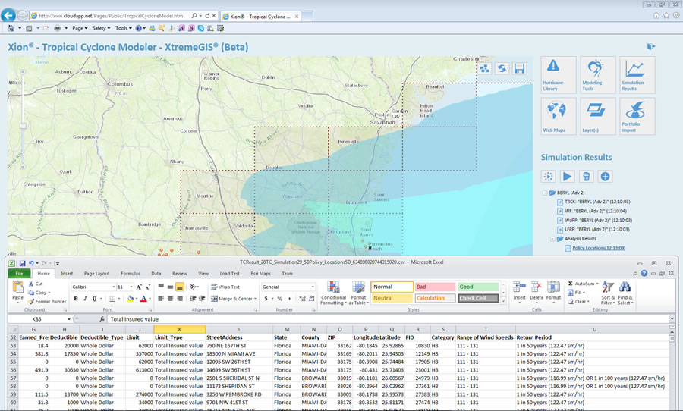Apply the Bad cell style swatch
Viewport: 683px width, 411px height.
435,287
